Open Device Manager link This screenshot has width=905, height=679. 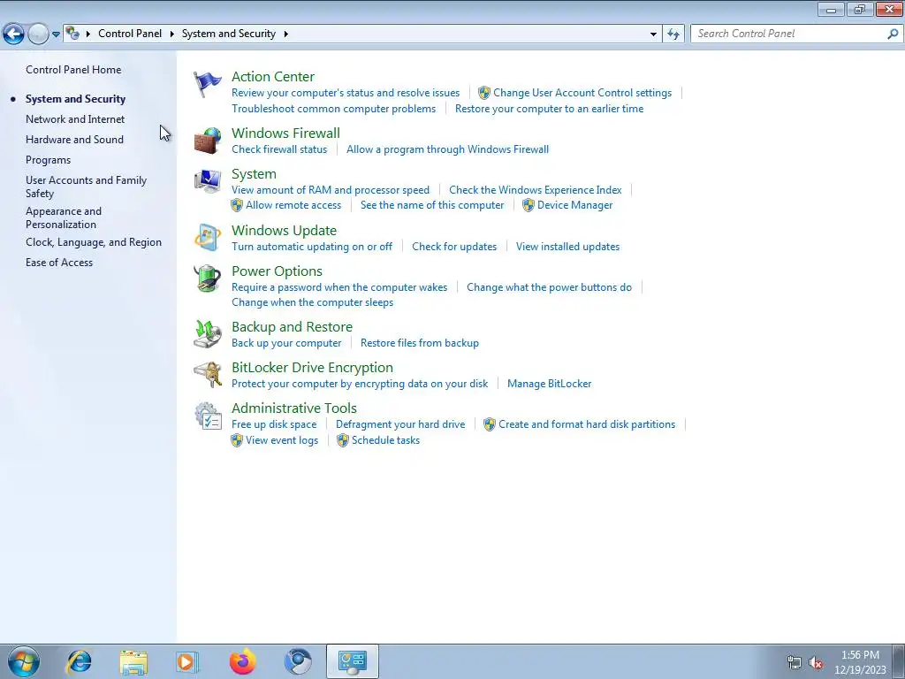[574, 205]
